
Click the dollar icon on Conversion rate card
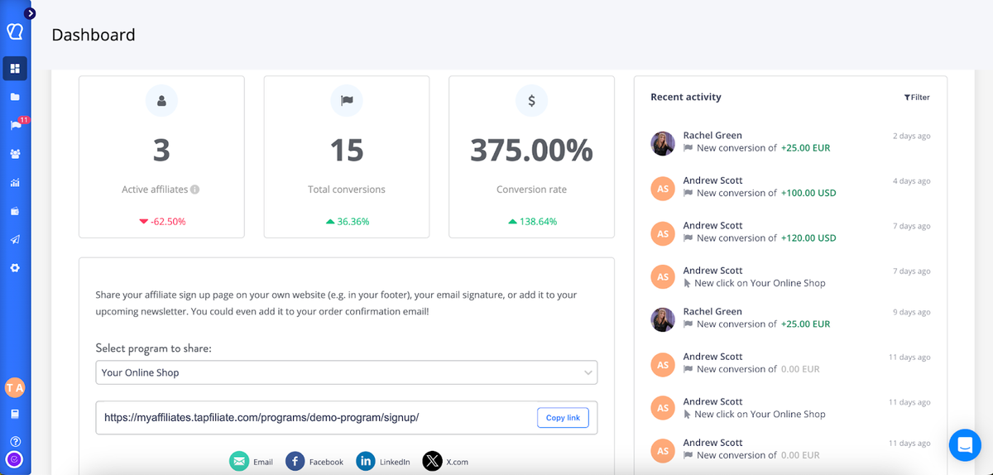click(531, 101)
